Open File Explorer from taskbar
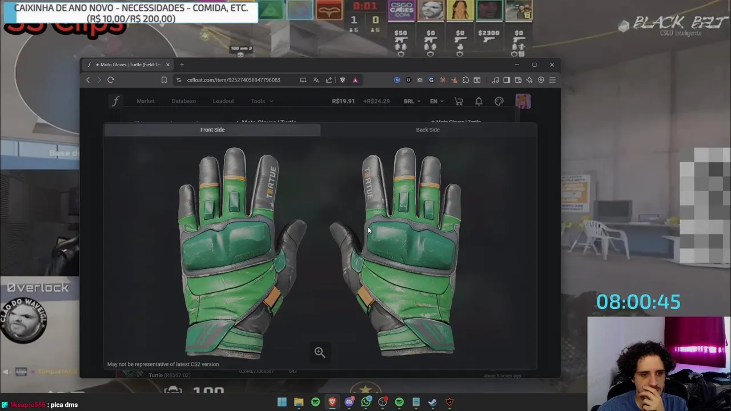 pos(299,402)
